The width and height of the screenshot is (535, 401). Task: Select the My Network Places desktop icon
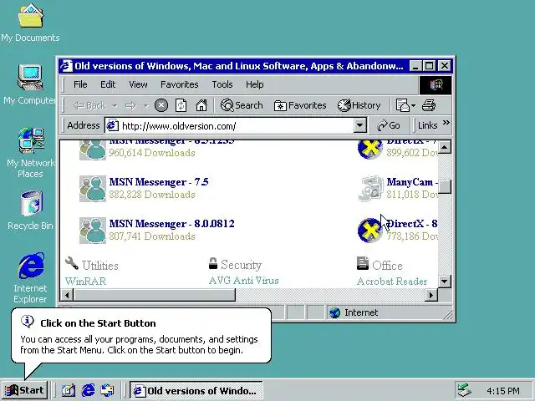(30, 153)
